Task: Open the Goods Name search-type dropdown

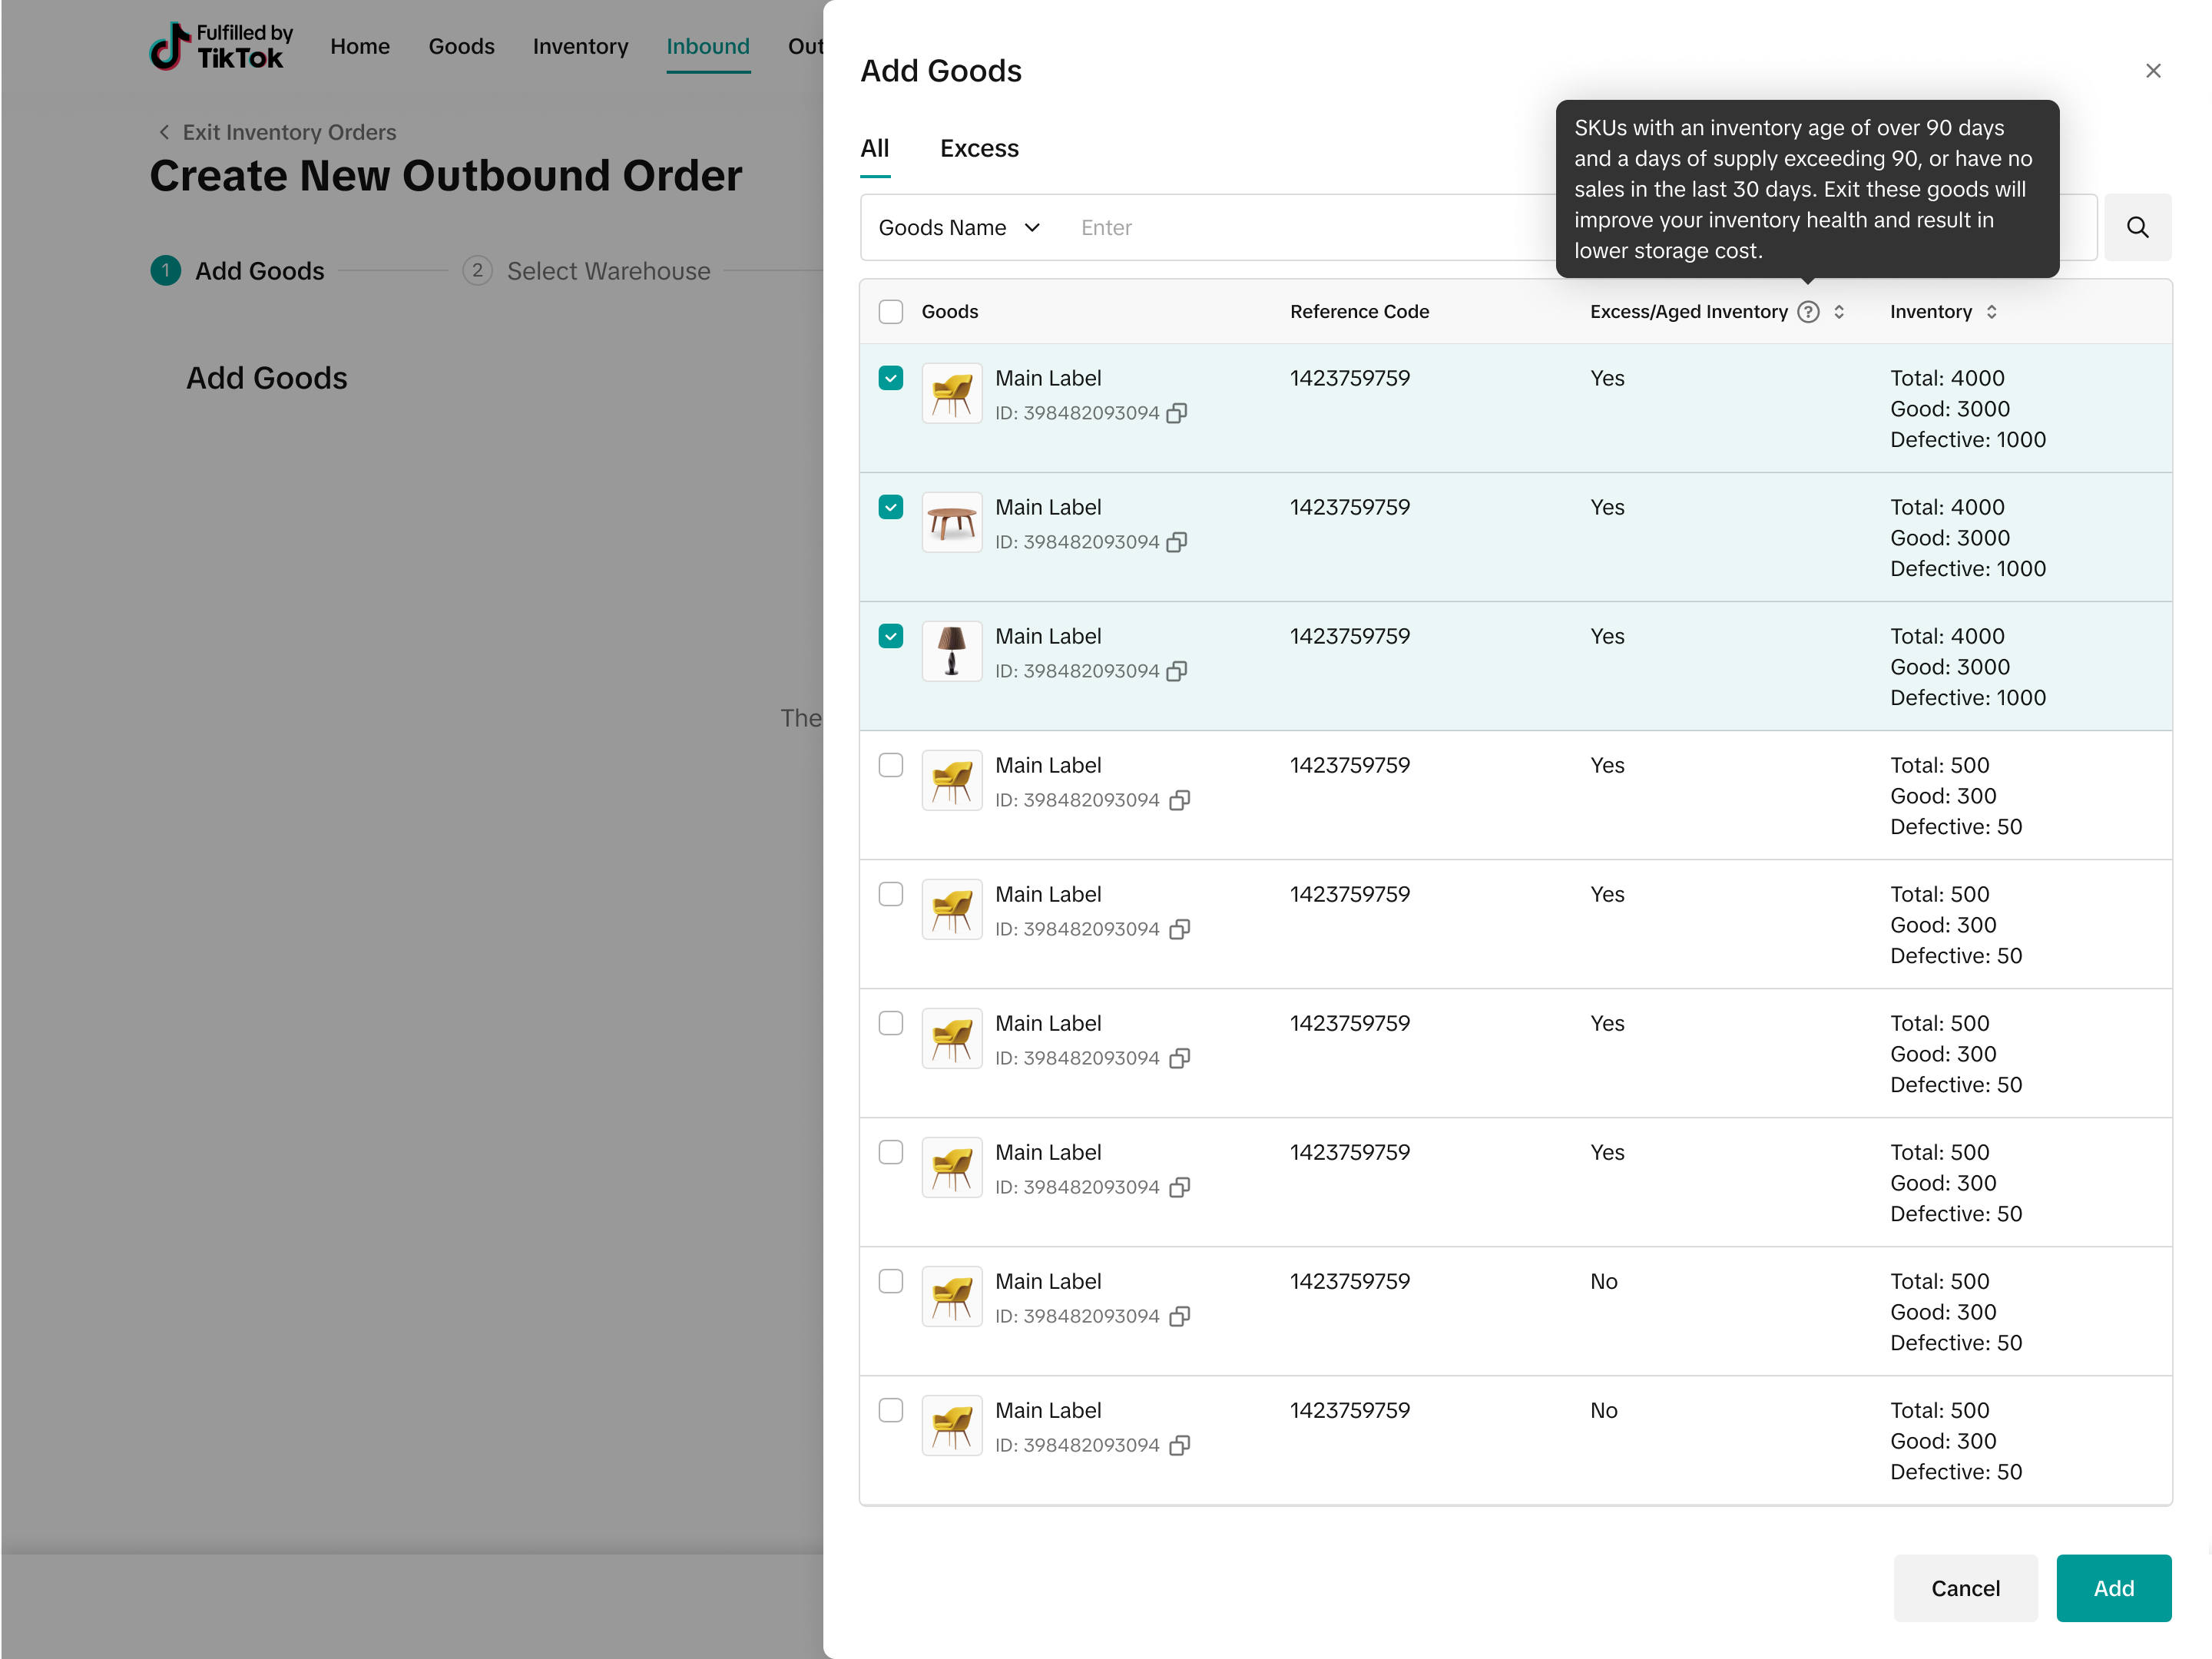Action: point(959,228)
